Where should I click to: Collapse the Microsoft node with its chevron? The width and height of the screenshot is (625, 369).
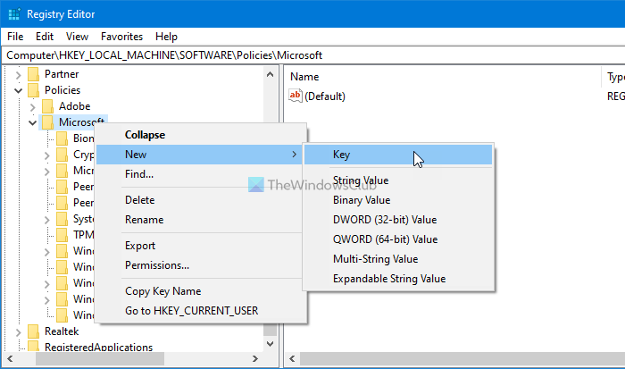coord(33,122)
